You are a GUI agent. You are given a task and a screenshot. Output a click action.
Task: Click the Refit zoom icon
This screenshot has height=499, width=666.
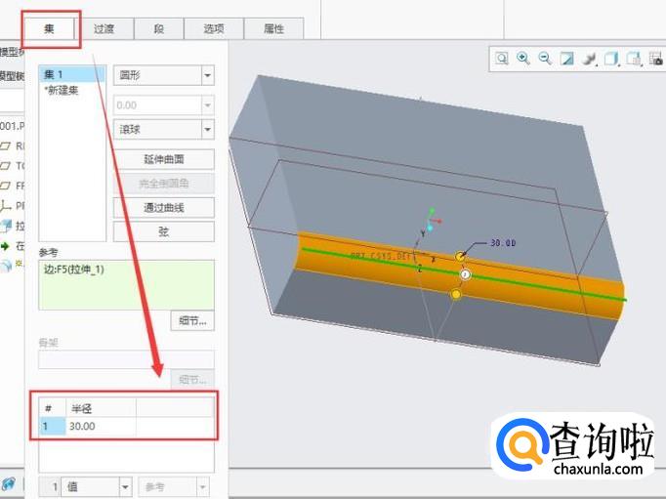tap(502, 59)
